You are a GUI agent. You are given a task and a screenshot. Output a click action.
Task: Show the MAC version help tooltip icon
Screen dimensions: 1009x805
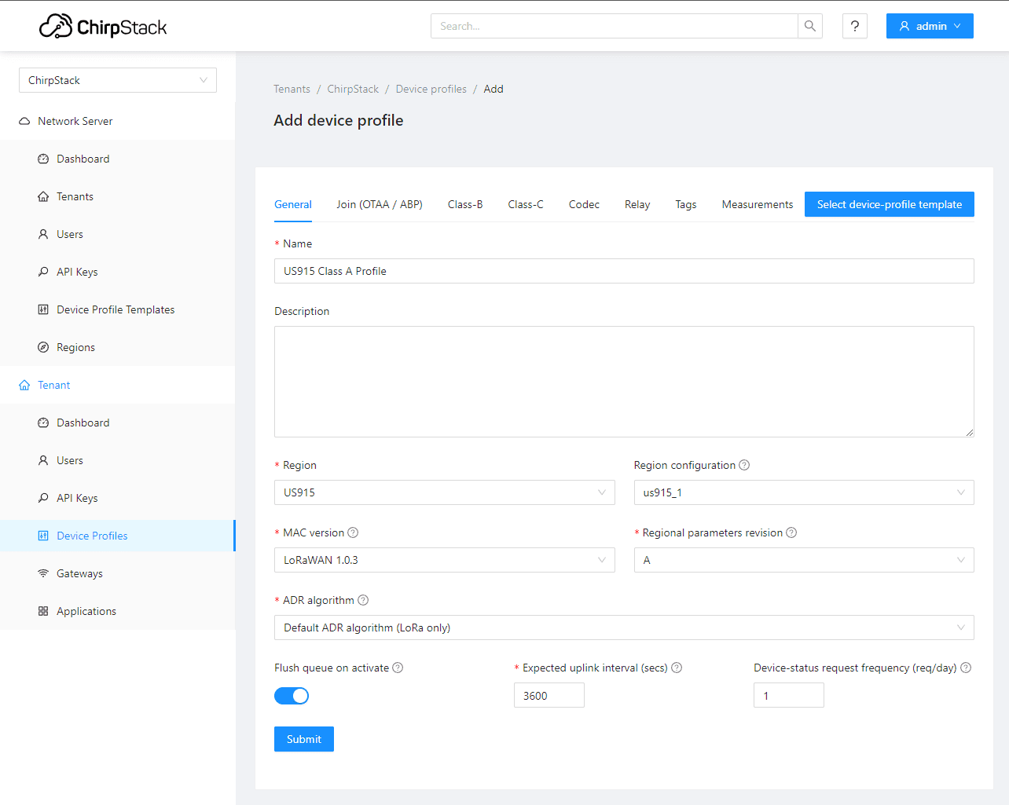click(353, 532)
